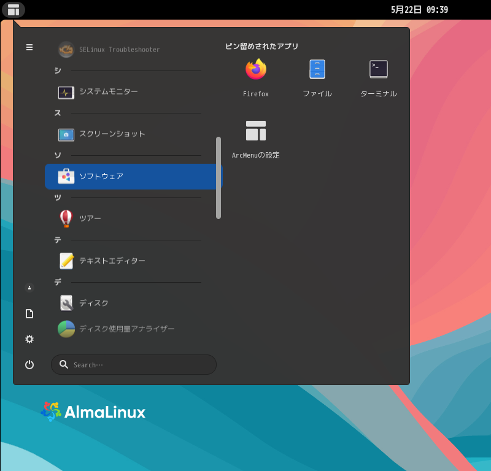Click the power icon in the sidebar
The height and width of the screenshot is (471, 491).
point(29,364)
